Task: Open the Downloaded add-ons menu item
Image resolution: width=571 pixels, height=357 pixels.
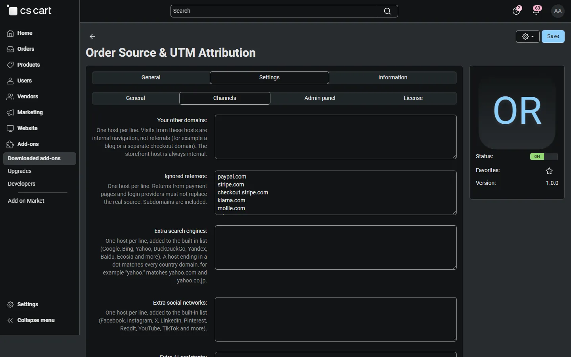Action: click(x=40, y=159)
